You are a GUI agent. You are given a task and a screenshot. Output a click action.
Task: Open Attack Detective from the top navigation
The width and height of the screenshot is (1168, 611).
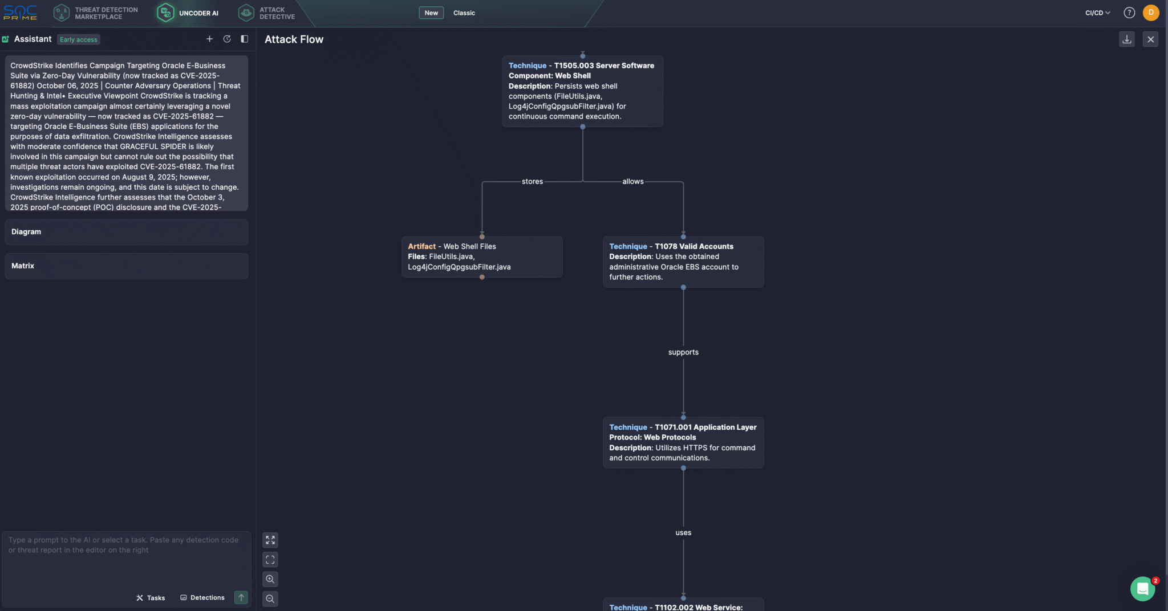pyautogui.click(x=267, y=13)
